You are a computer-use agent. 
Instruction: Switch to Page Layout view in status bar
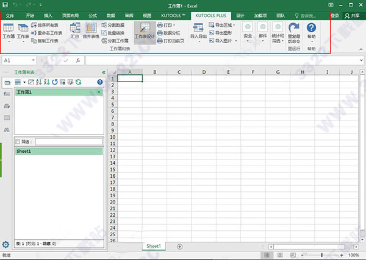point(280,255)
